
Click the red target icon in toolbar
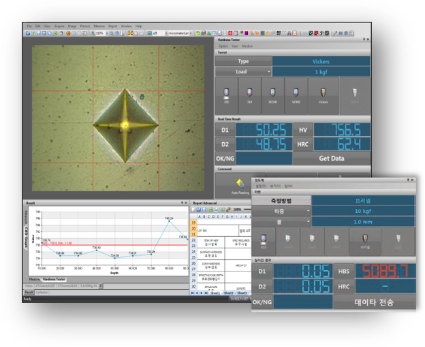point(230,33)
